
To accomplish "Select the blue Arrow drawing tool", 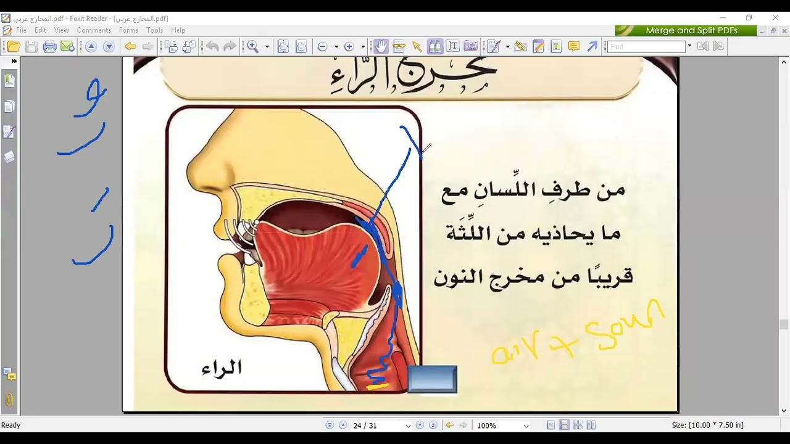I will pyautogui.click(x=592, y=46).
